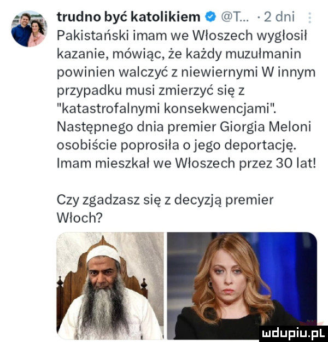This screenshot has height=342, width=328.
Task: Click the word Włoch? ending the tweet
Action: pos(79,217)
